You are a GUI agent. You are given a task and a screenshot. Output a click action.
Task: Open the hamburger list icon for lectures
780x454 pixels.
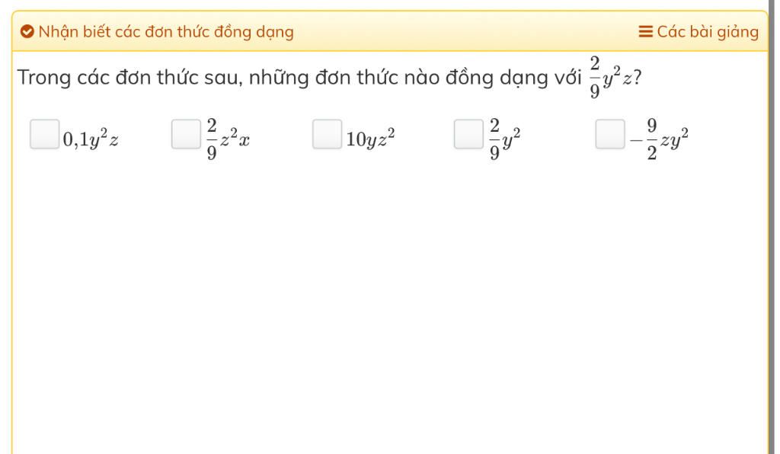coord(645,32)
